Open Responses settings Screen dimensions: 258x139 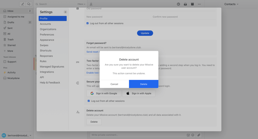coord(53,56)
